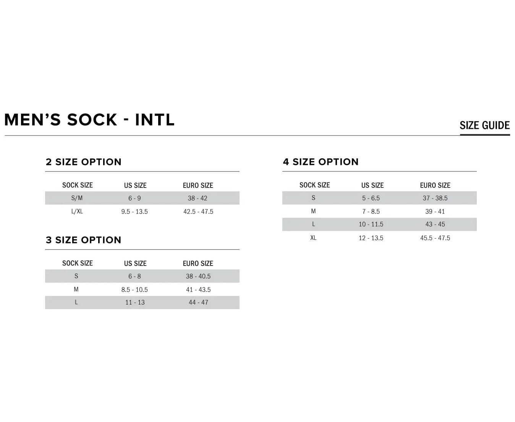Click the Euro size 39 - 41 cell
The height and width of the screenshot is (422, 515).
click(x=435, y=212)
